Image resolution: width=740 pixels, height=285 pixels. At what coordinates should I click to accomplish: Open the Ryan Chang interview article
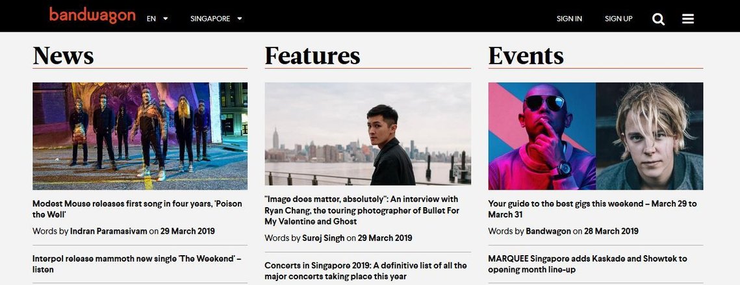(362, 210)
